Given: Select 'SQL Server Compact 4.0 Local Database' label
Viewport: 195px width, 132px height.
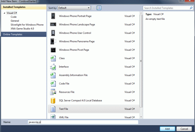Looking at the screenshot, I should 80,100.
